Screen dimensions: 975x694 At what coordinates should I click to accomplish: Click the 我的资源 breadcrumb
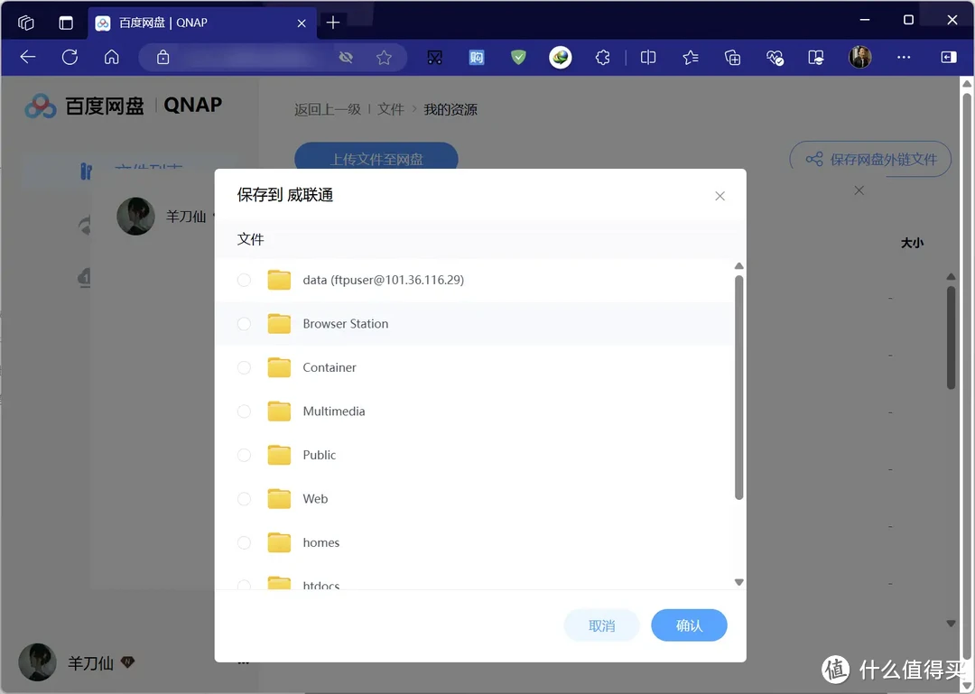pyautogui.click(x=450, y=109)
